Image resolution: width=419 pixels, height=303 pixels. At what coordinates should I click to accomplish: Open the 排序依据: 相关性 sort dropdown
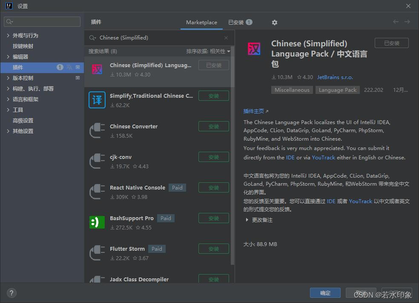[208, 51]
